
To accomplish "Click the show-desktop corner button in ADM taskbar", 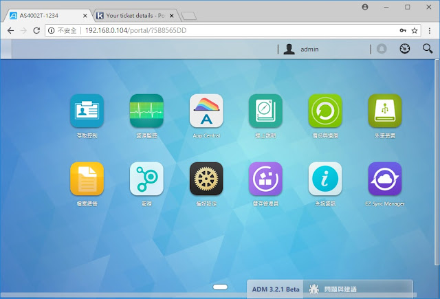I will (6, 49).
